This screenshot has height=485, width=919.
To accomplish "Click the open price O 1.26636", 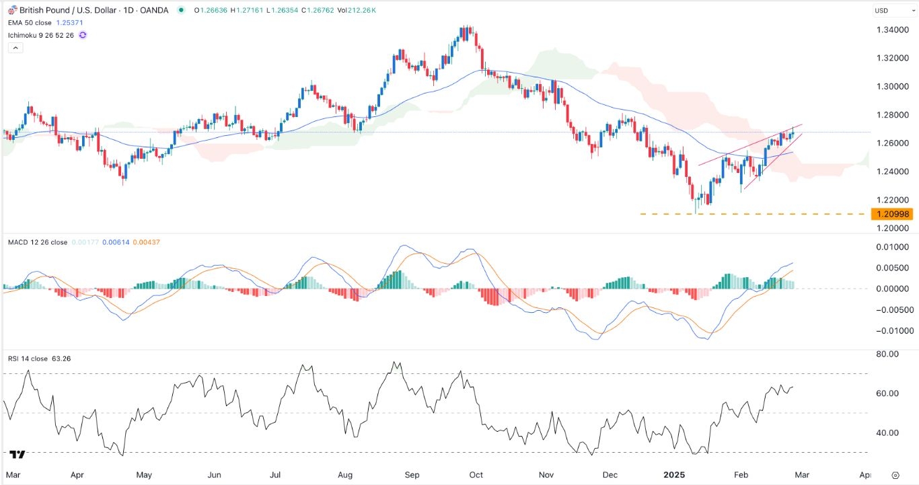I will click(x=210, y=10).
